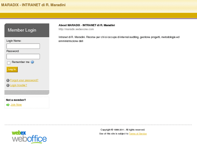Viewport: 197px width, 148px height.
Task: Follow the Join Now link
Action: [x=16, y=105]
